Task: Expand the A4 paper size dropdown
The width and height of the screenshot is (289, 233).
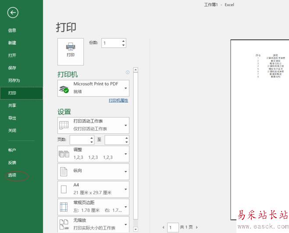Action: (93, 189)
